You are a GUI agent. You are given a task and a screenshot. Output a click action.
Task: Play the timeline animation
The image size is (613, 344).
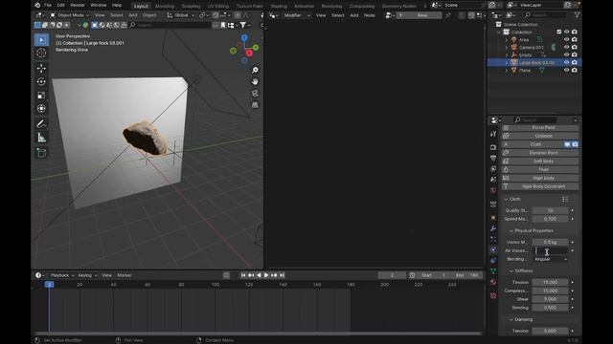coord(266,275)
